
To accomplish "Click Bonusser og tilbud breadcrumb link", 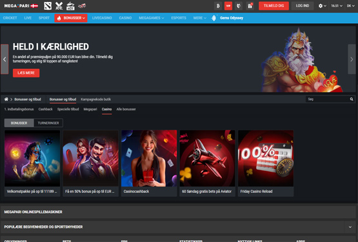I will (x=28, y=99).
